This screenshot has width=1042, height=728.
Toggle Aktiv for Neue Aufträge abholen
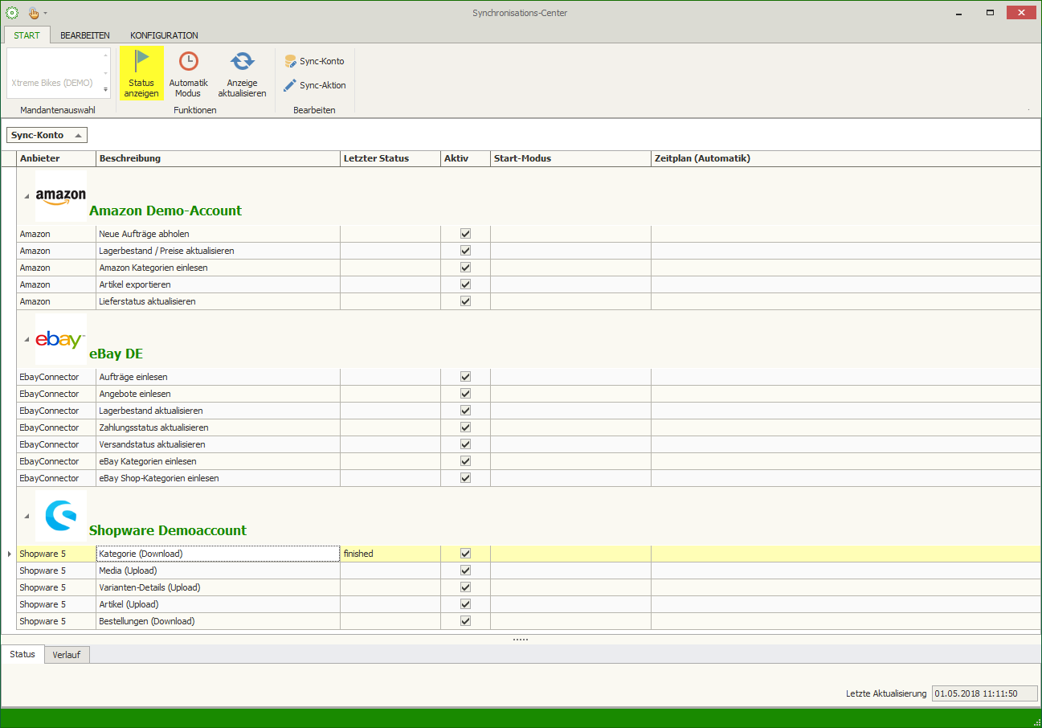pos(465,234)
